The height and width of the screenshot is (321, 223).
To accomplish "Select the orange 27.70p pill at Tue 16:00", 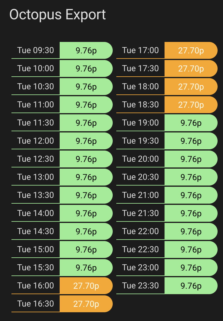I will (86, 286).
